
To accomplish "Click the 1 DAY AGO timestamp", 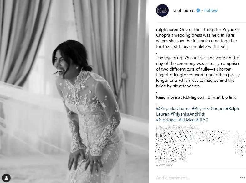I will click(x=164, y=165).
